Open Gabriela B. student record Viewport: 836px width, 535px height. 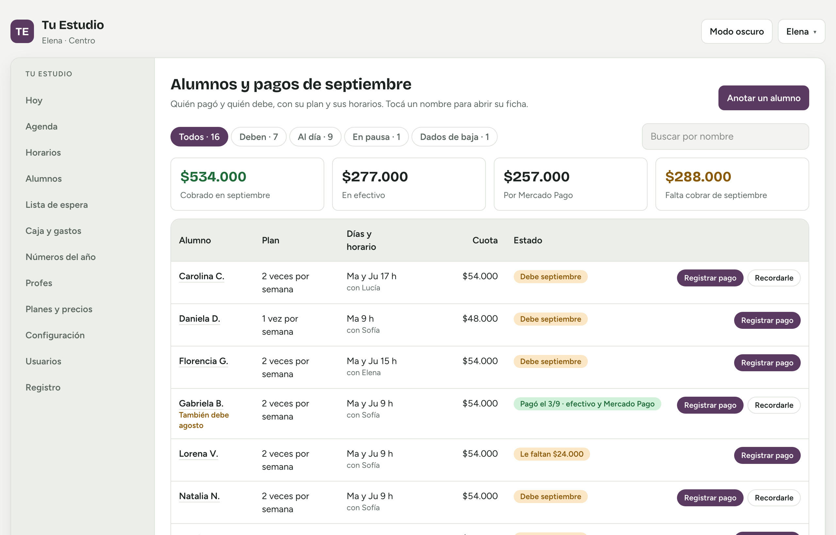pos(201,403)
